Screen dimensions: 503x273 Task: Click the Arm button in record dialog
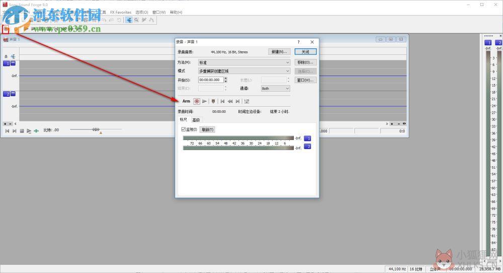(187, 101)
